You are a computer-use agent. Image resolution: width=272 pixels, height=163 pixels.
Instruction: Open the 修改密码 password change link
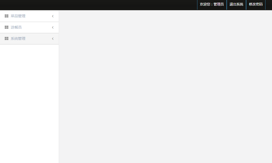tap(256, 5)
